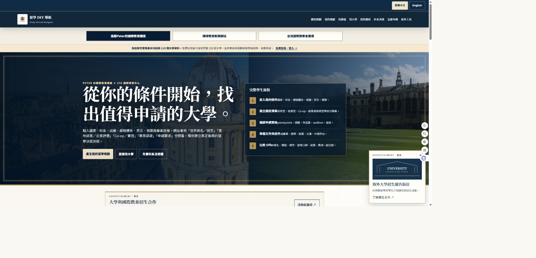Click 追蹤Peter的國際教育講座 button

point(128,36)
